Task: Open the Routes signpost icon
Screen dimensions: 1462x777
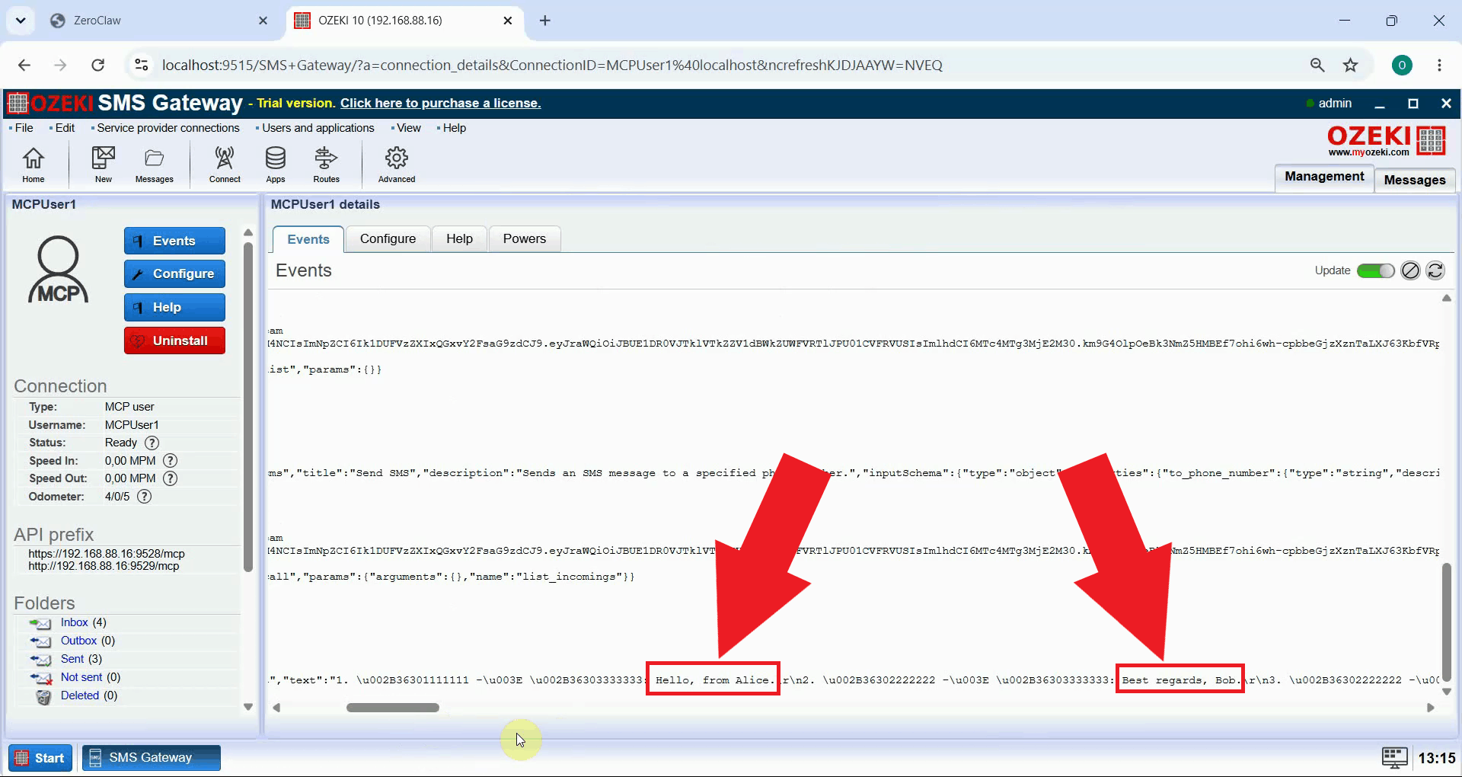Action: click(326, 165)
